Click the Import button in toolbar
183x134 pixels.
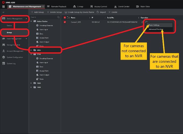pos(101,12)
